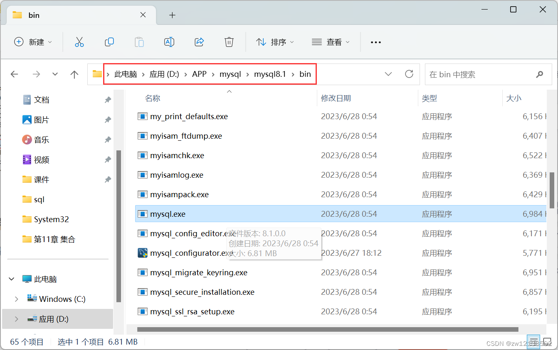
Task: Select myisampack.exe file
Action: pos(179,194)
